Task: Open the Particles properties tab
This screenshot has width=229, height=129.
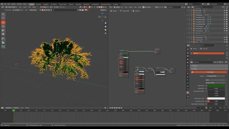Action: coord(188,80)
